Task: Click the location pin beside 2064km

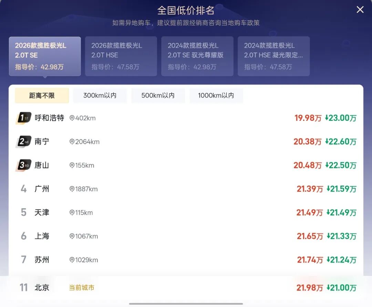Action: (72, 141)
